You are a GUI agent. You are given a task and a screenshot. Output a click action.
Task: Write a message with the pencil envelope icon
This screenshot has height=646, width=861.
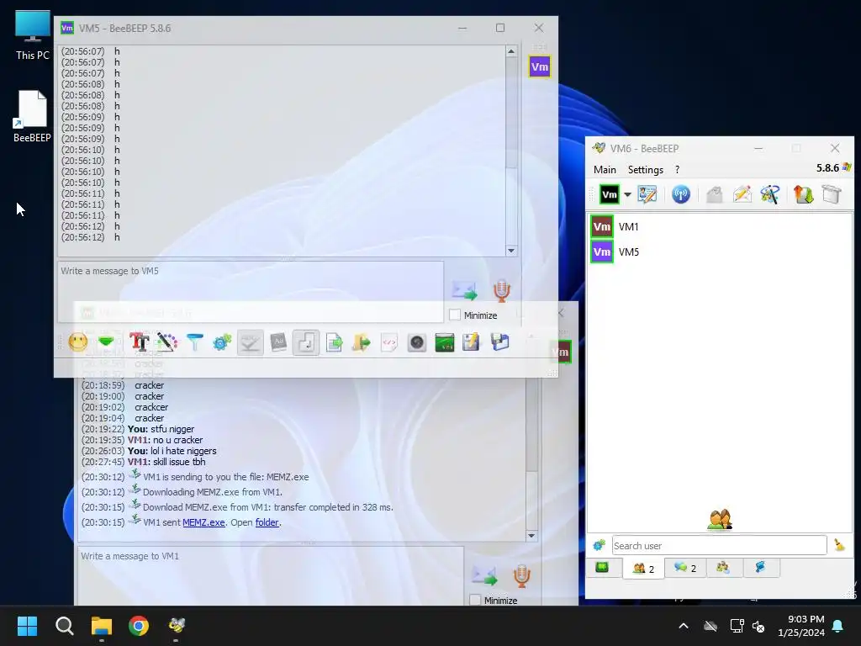coord(742,194)
